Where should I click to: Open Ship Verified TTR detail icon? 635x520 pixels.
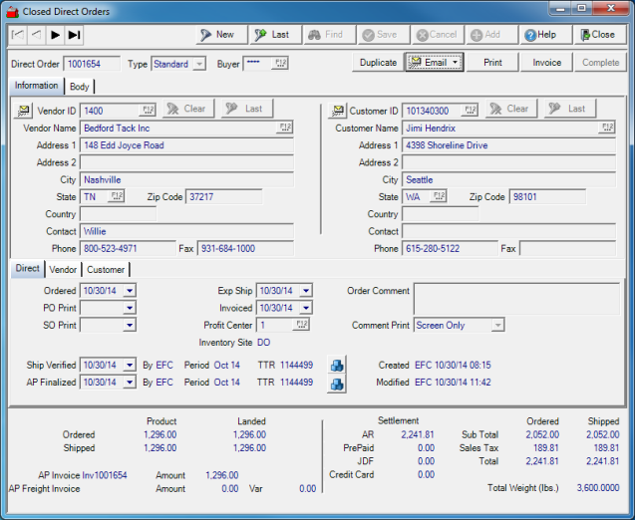337,366
